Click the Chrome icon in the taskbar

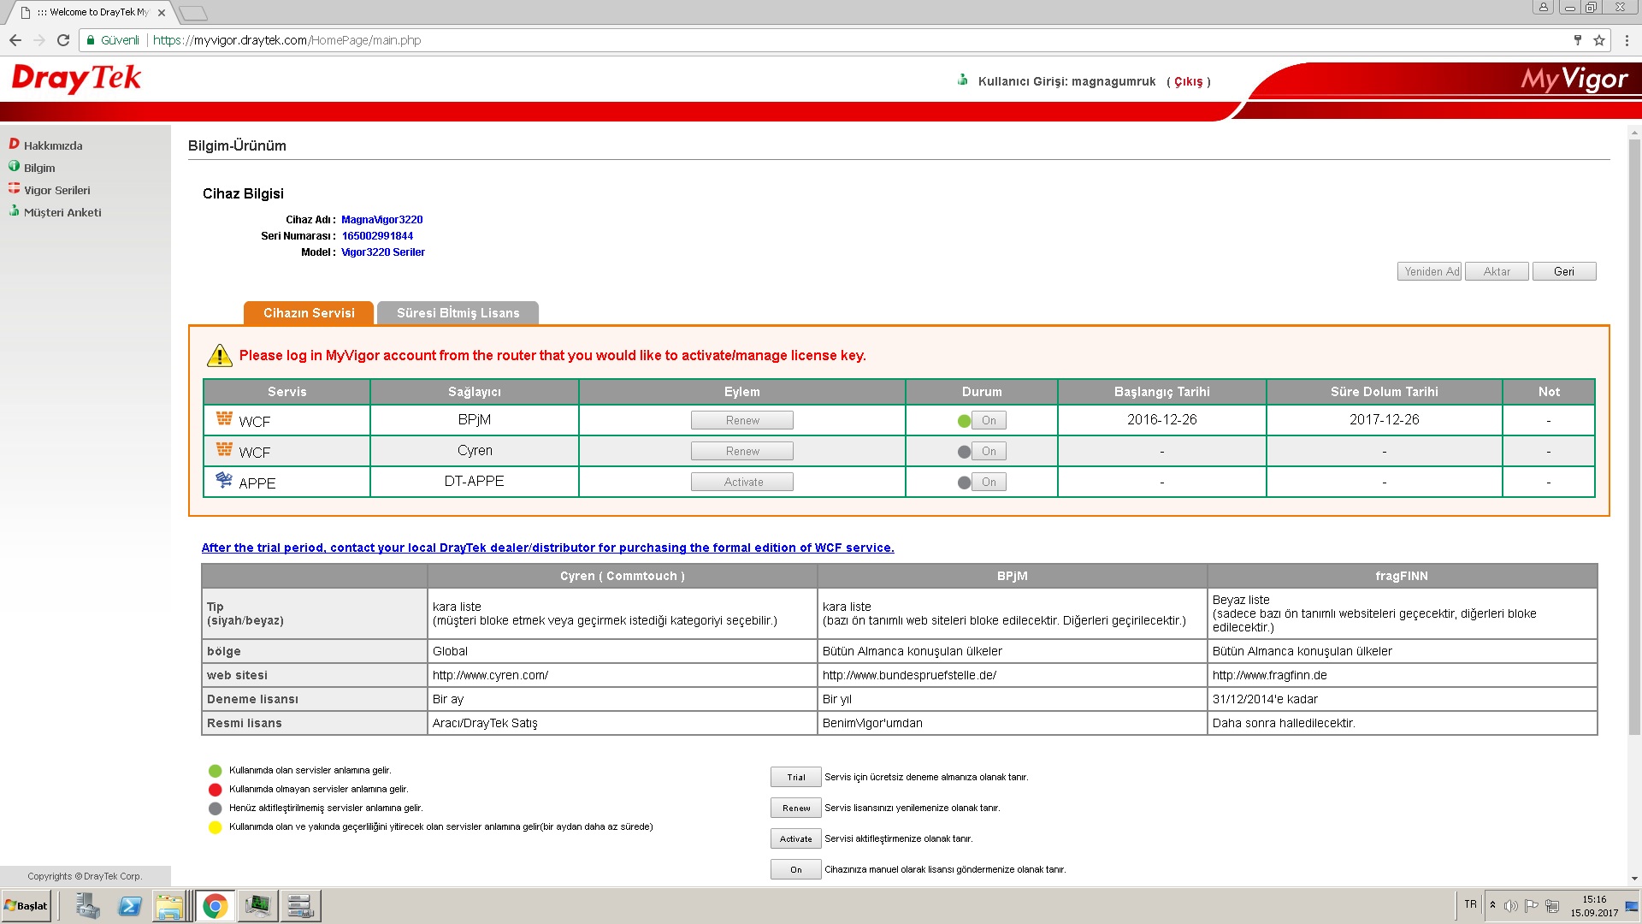click(216, 906)
